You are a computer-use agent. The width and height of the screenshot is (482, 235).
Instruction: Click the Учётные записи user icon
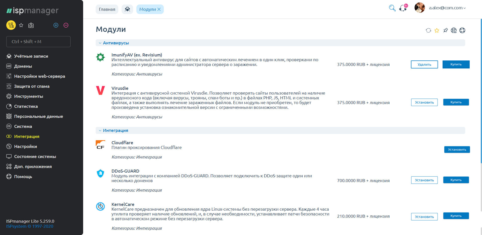click(x=9, y=56)
